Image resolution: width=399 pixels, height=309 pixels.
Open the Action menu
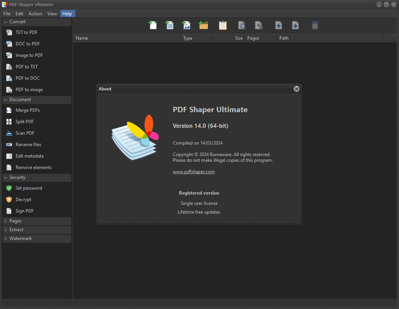point(35,14)
